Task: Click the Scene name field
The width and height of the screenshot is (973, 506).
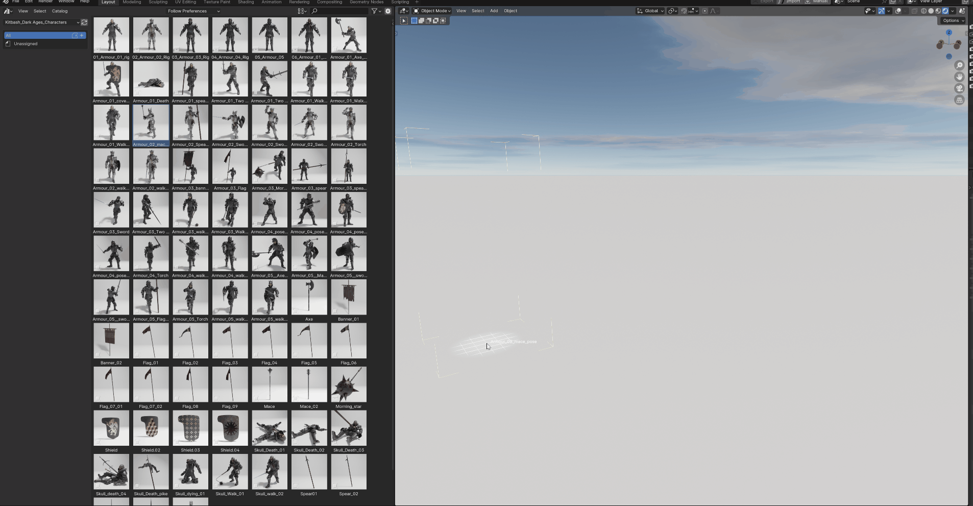Action: click(x=863, y=2)
